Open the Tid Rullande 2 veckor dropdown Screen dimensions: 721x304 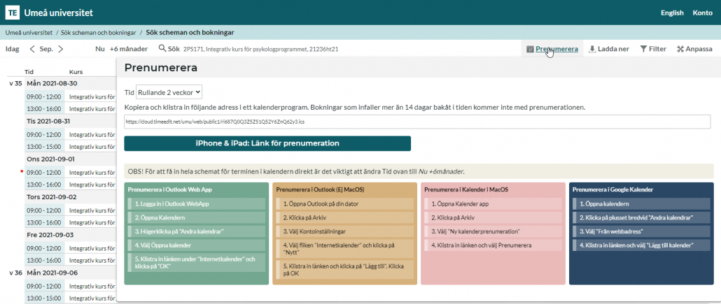(x=169, y=92)
